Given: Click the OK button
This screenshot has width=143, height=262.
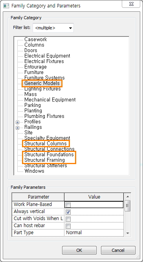Looking at the screenshot, I should click(79, 250).
